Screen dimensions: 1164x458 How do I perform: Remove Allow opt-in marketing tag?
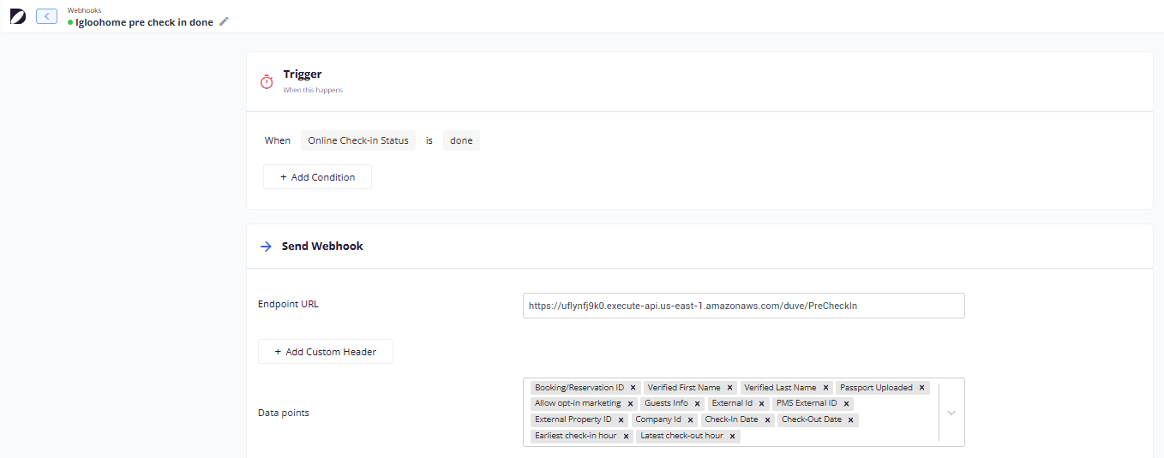630,404
